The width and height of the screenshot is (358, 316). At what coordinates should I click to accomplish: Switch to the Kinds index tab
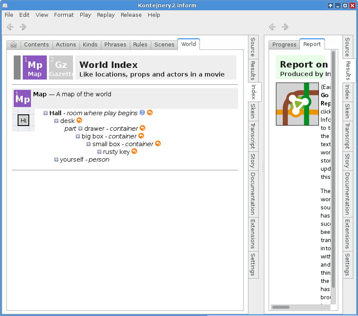point(90,45)
